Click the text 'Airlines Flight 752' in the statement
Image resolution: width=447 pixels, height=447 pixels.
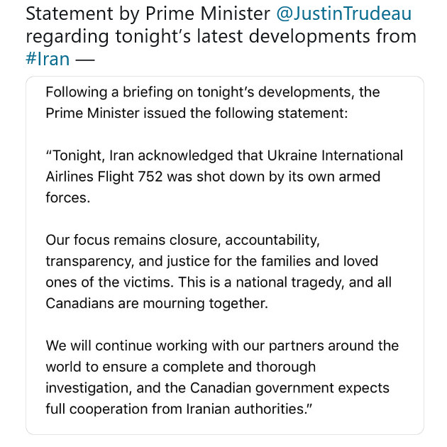coord(104,177)
